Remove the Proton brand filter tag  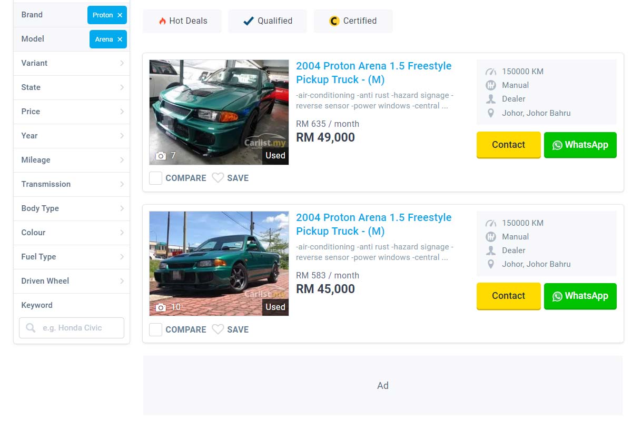coord(120,15)
